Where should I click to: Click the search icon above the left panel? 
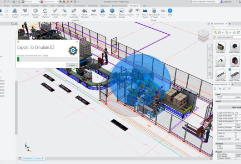(x=13, y=24)
